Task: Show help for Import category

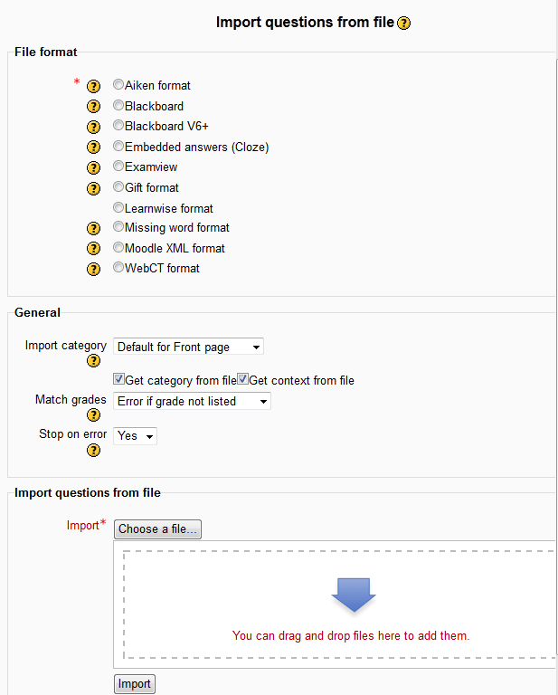Action: point(93,361)
